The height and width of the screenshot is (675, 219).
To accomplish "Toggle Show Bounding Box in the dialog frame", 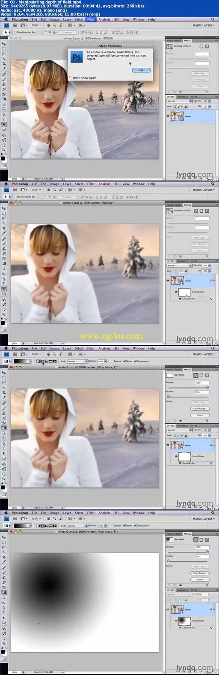I will click(25, 32).
